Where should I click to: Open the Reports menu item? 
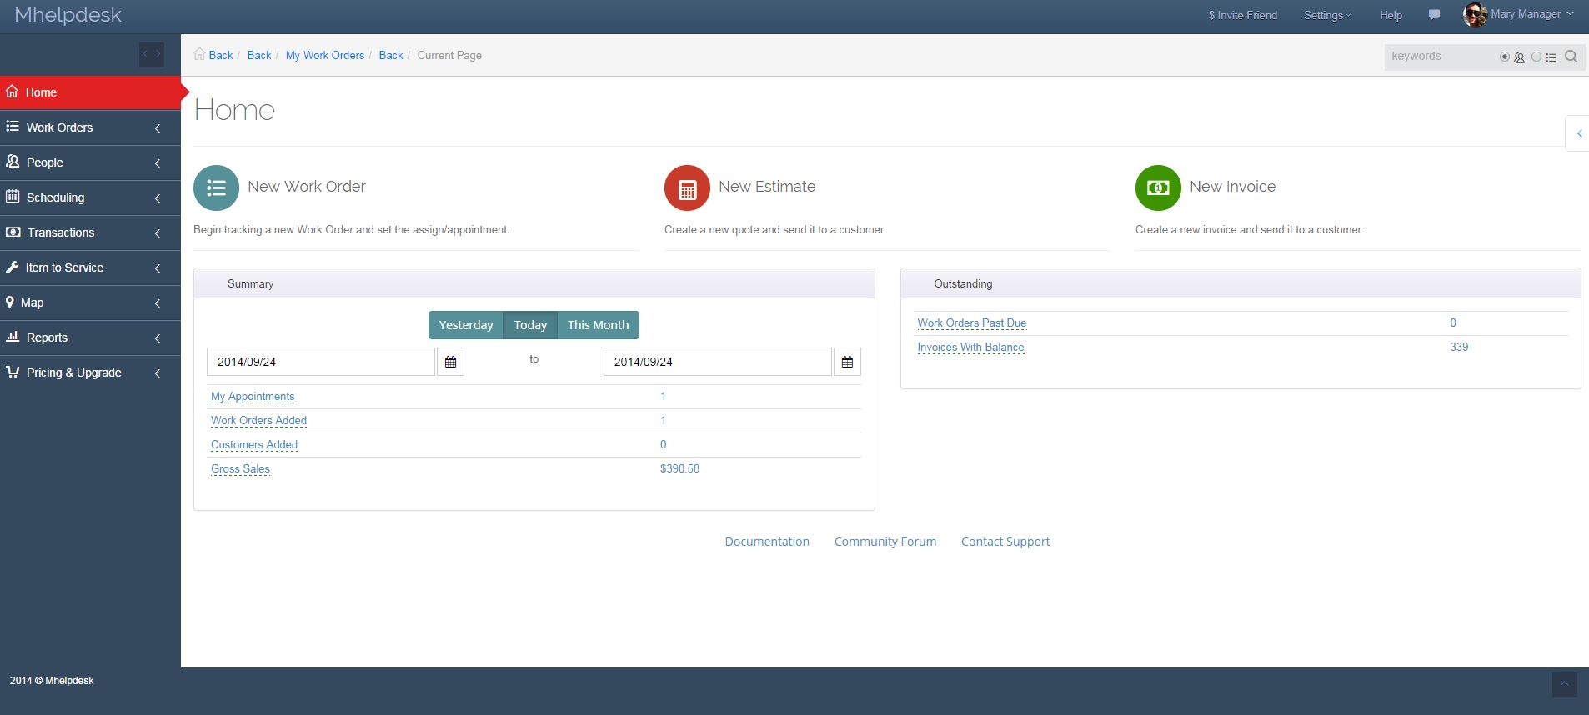point(90,337)
